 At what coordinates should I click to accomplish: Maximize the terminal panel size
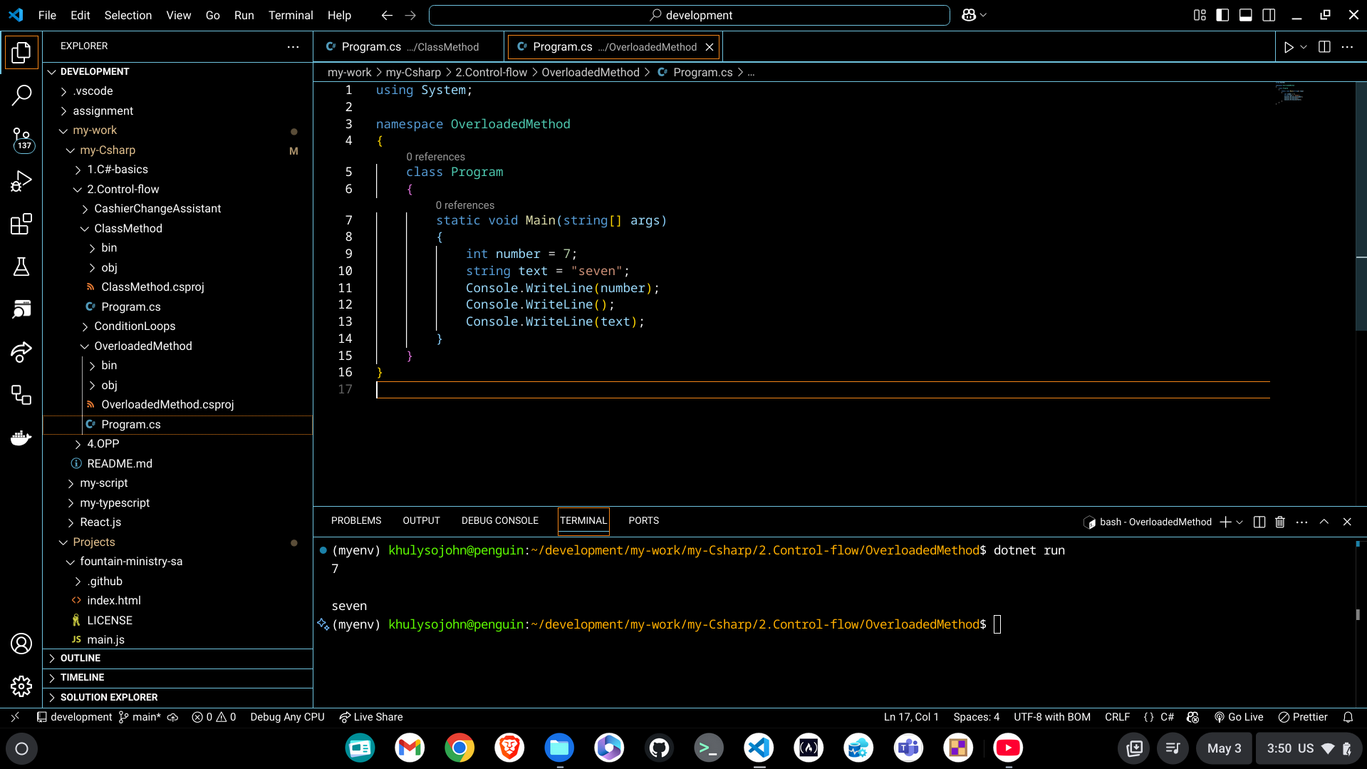tap(1324, 522)
